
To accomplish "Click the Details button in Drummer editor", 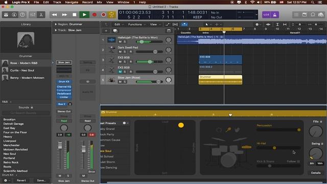I will click(316, 173).
